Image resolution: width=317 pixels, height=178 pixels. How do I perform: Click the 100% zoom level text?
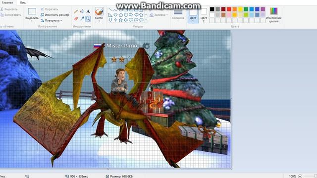pyautogui.click(x=293, y=176)
